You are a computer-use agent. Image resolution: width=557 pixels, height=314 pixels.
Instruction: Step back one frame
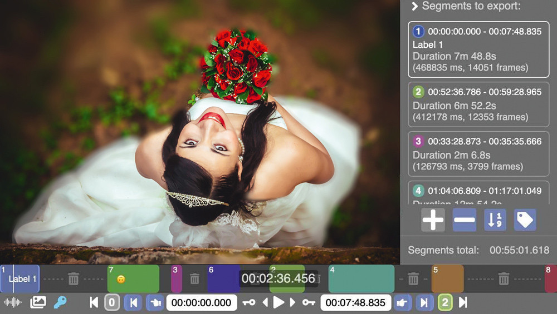pyautogui.click(x=265, y=302)
